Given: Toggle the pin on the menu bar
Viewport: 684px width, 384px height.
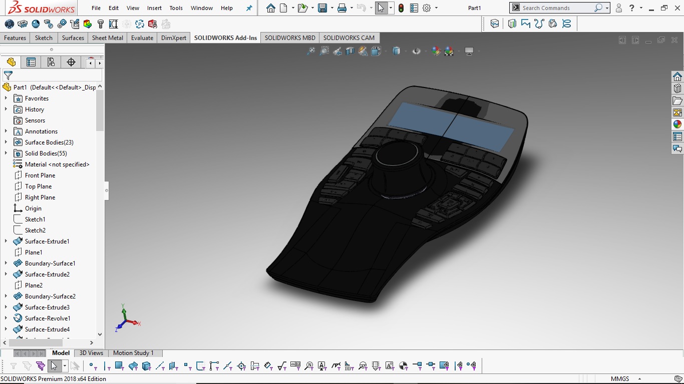Looking at the screenshot, I should pyautogui.click(x=249, y=8).
